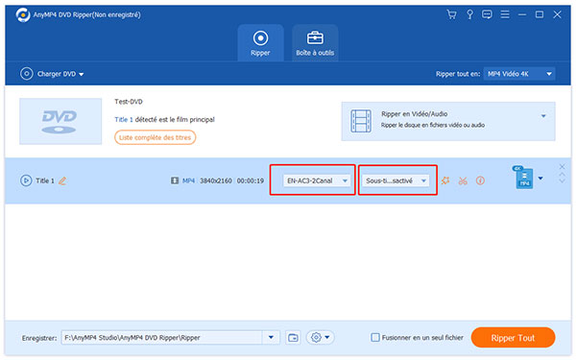This screenshot has height=360, width=576.
Task: Click the pencil rename icon next to Title 1
Action: point(62,180)
